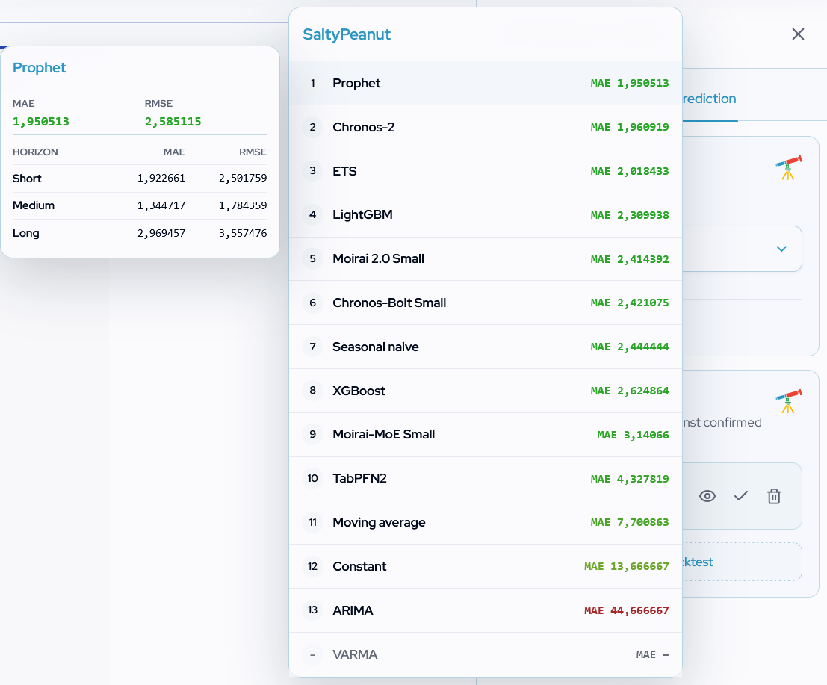Click the backtest dashed button
This screenshot has width=827, height=685.
point(742,562)
